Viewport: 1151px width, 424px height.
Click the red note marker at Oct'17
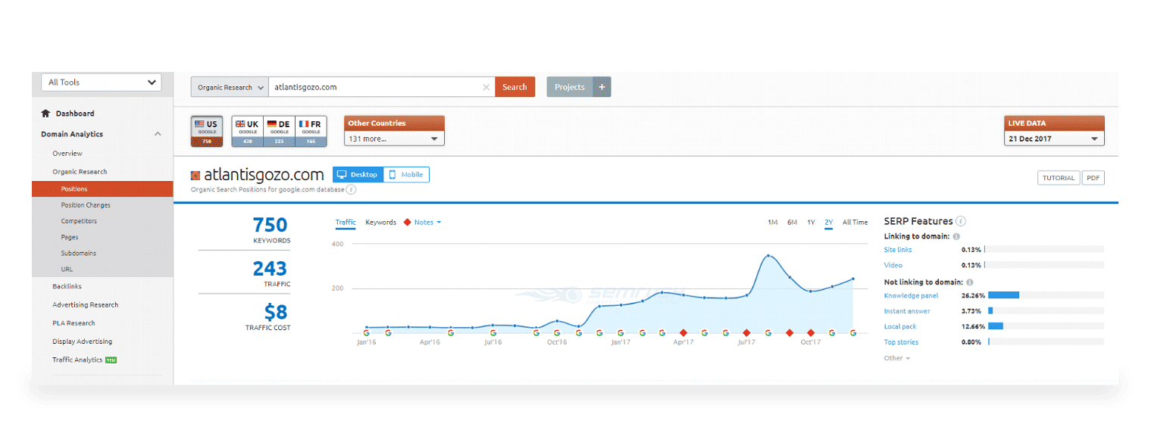(811, 332)
